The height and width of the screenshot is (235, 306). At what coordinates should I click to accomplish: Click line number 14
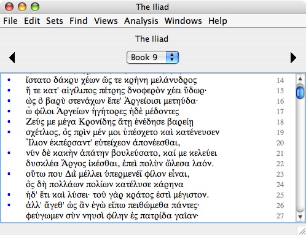point(280,80)
